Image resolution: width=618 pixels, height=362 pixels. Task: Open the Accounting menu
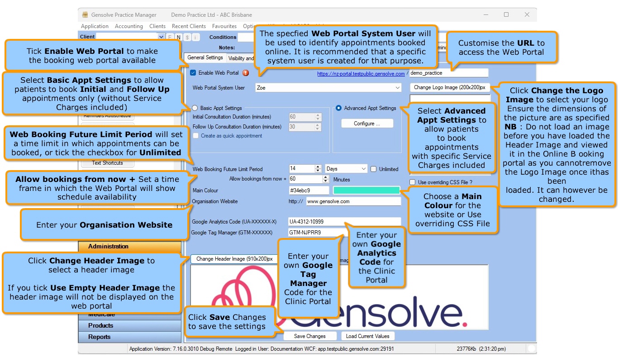pos(128,26)
